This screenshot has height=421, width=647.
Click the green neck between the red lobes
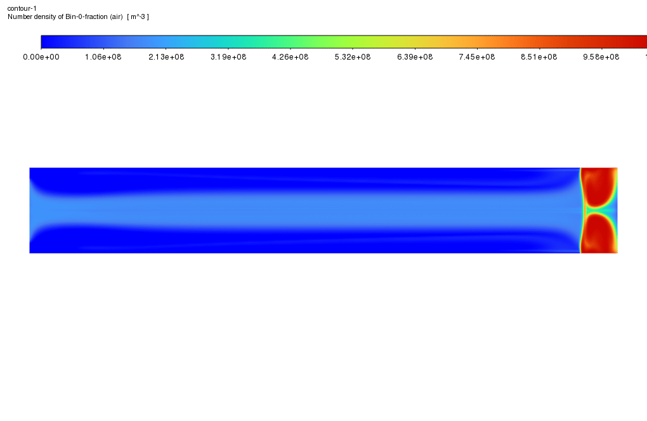(x=595, y=209)
